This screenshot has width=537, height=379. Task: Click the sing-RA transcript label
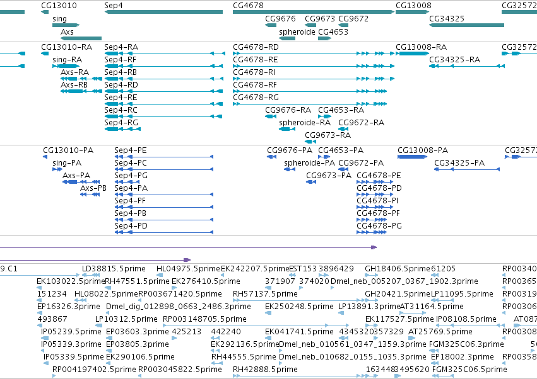click(x=67, y=59)
